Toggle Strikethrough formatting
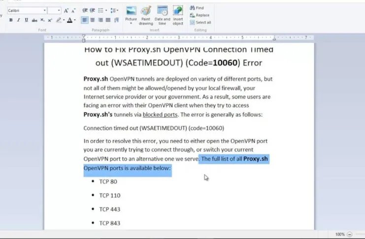Viewport: 365px width, 239px height. [x=34, y=20]
